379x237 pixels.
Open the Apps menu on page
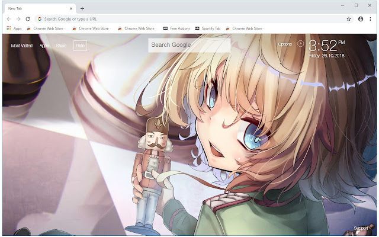(x=44, y=46)
